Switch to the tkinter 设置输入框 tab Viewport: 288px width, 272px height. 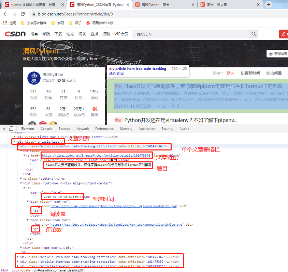tap(34, 4)
